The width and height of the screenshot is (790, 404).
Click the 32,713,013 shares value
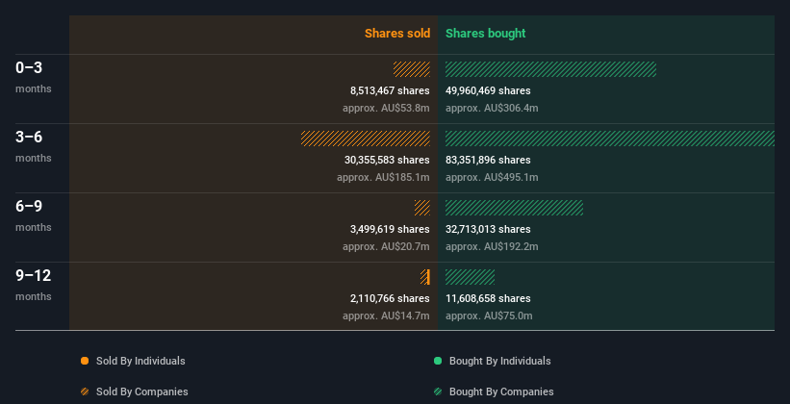coord(488,229)
